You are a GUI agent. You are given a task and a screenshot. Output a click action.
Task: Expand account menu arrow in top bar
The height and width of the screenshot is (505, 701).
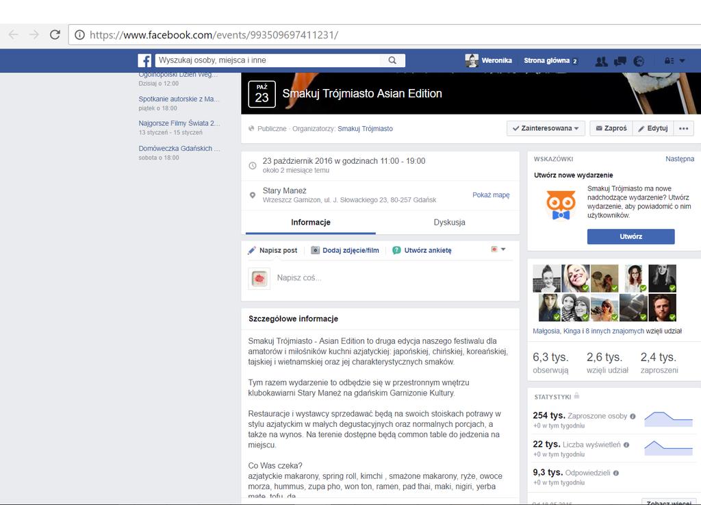pos(683,61)
